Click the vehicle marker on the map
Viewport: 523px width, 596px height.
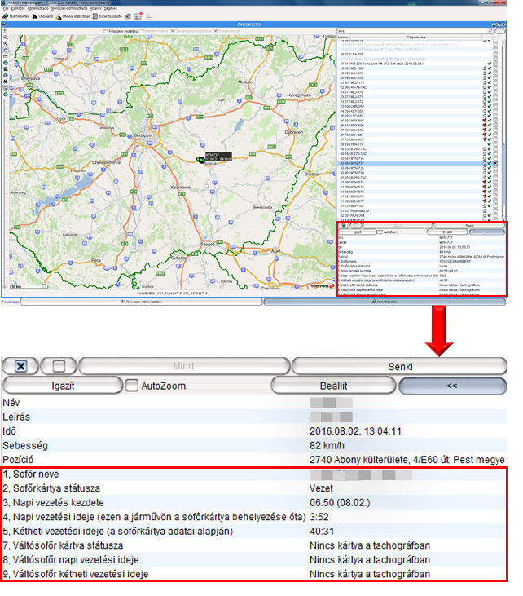coord(200,161)
